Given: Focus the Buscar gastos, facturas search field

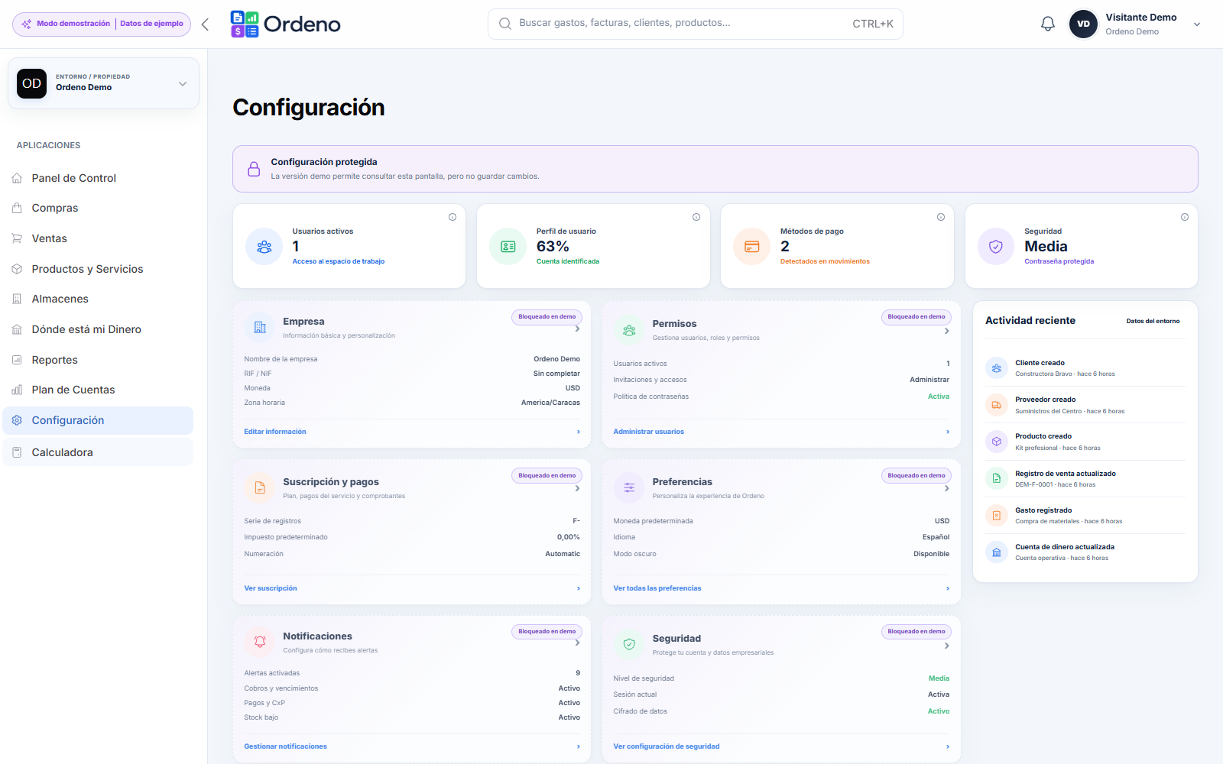Looking at the screenshot, I should click(696, 24).
